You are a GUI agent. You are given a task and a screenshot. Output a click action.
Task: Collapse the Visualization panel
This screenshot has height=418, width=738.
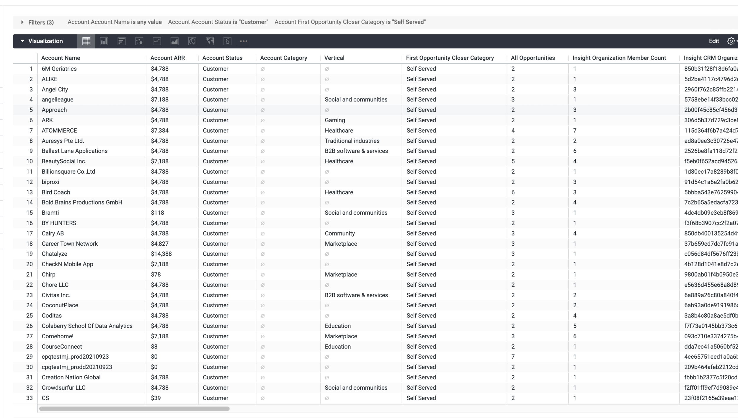(x=22, y=41)
